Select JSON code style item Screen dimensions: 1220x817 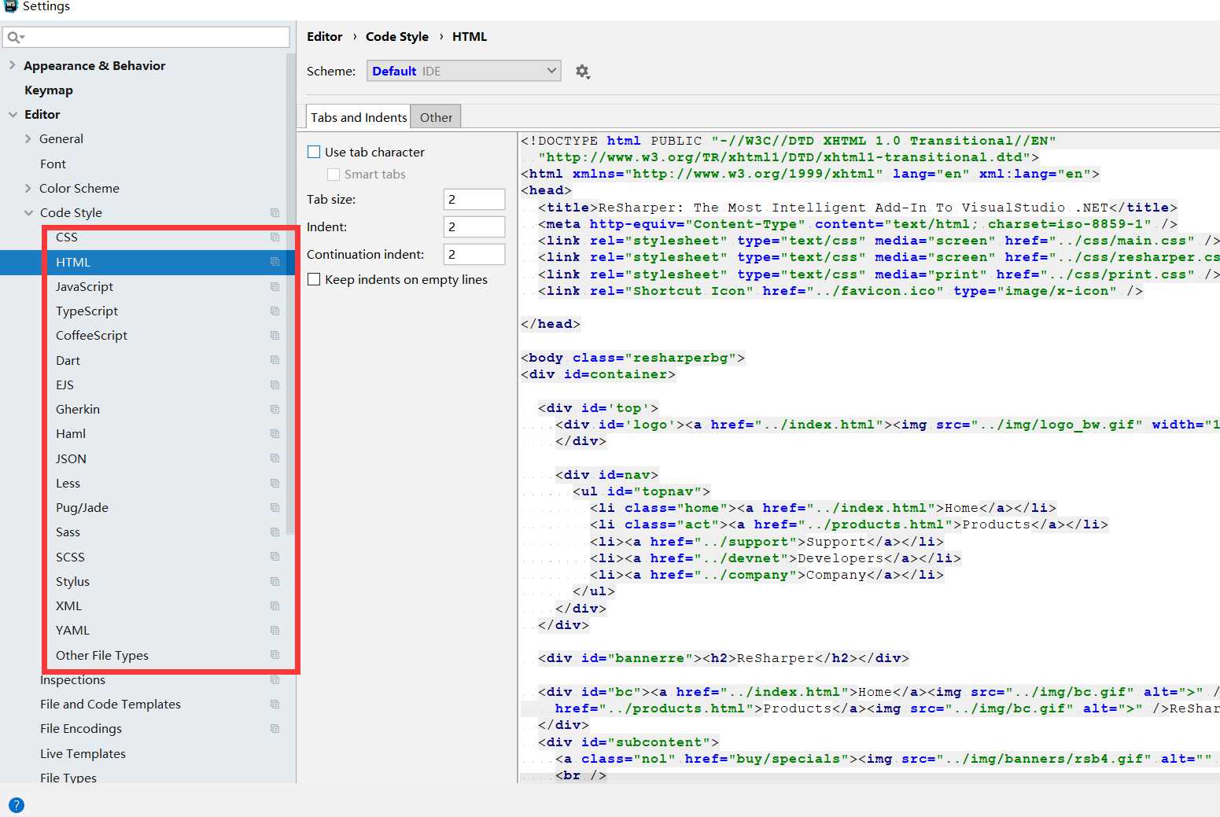coord(71,458)
